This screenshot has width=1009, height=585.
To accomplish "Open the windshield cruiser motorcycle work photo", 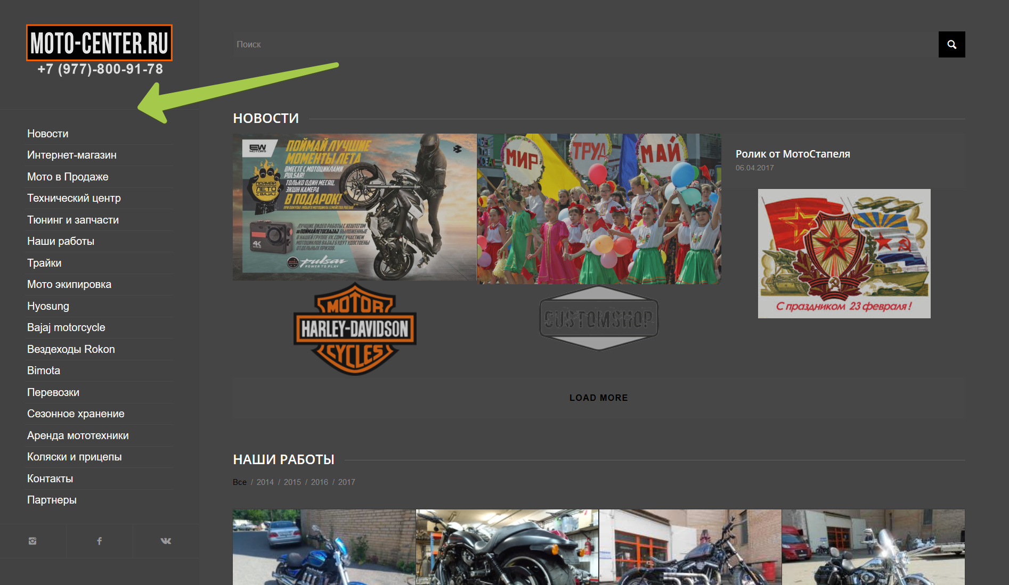I will 873,547.
